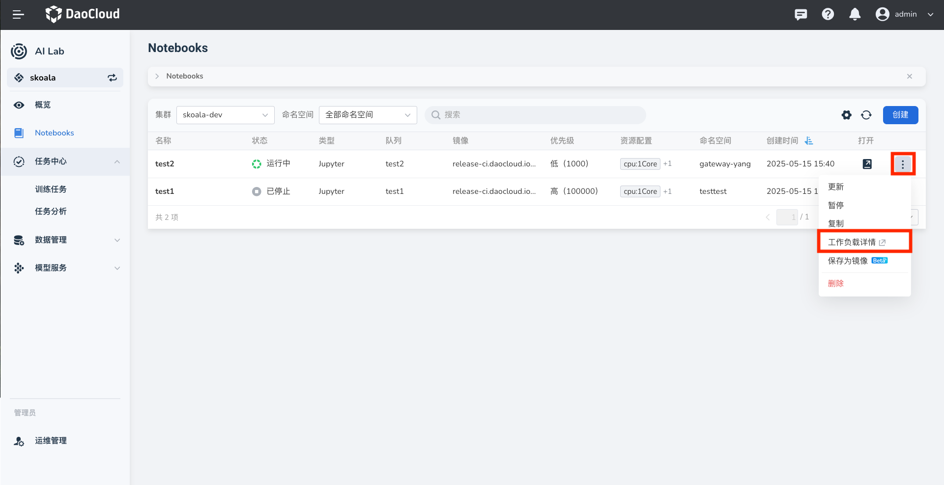Refresh the notebooks list
Image resolution: width=944 pixels, height=485 pixels.
tap(866, 115)
